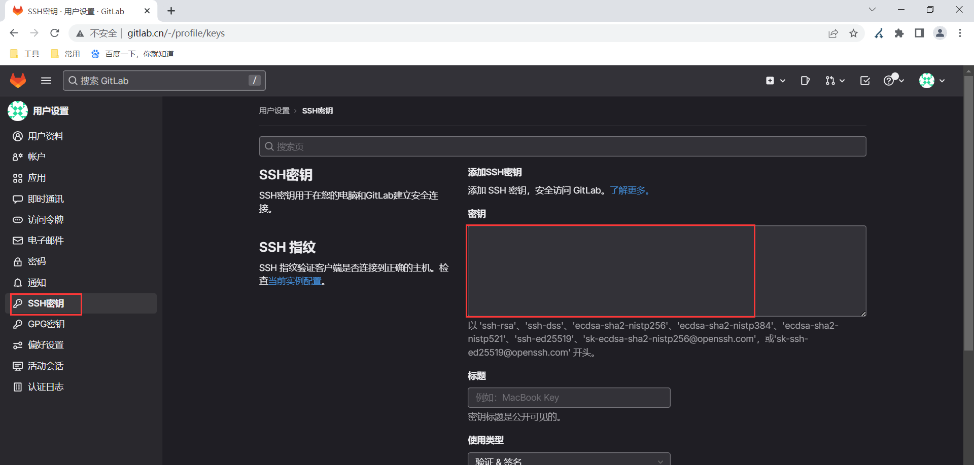
Task: Open a new browser tab
Action: (x=171, y=11)
